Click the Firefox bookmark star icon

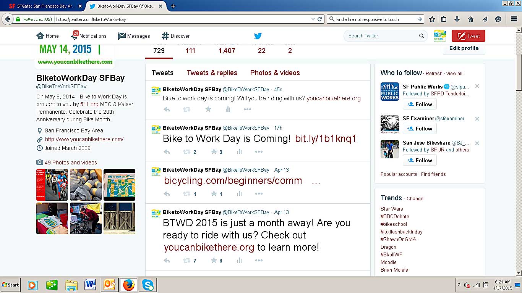click(x=432, y=19)
